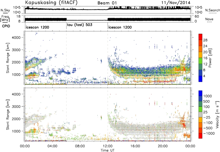
Task: Click the 'Power [dB]' colour bar title
Action: pos(210,58)
